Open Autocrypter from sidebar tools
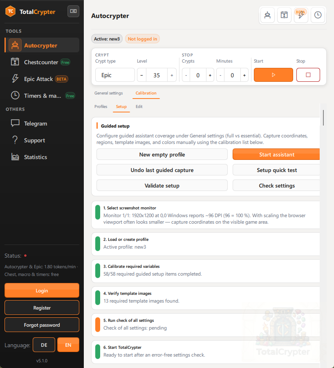The image size is (334, 368). pos(42,45)
